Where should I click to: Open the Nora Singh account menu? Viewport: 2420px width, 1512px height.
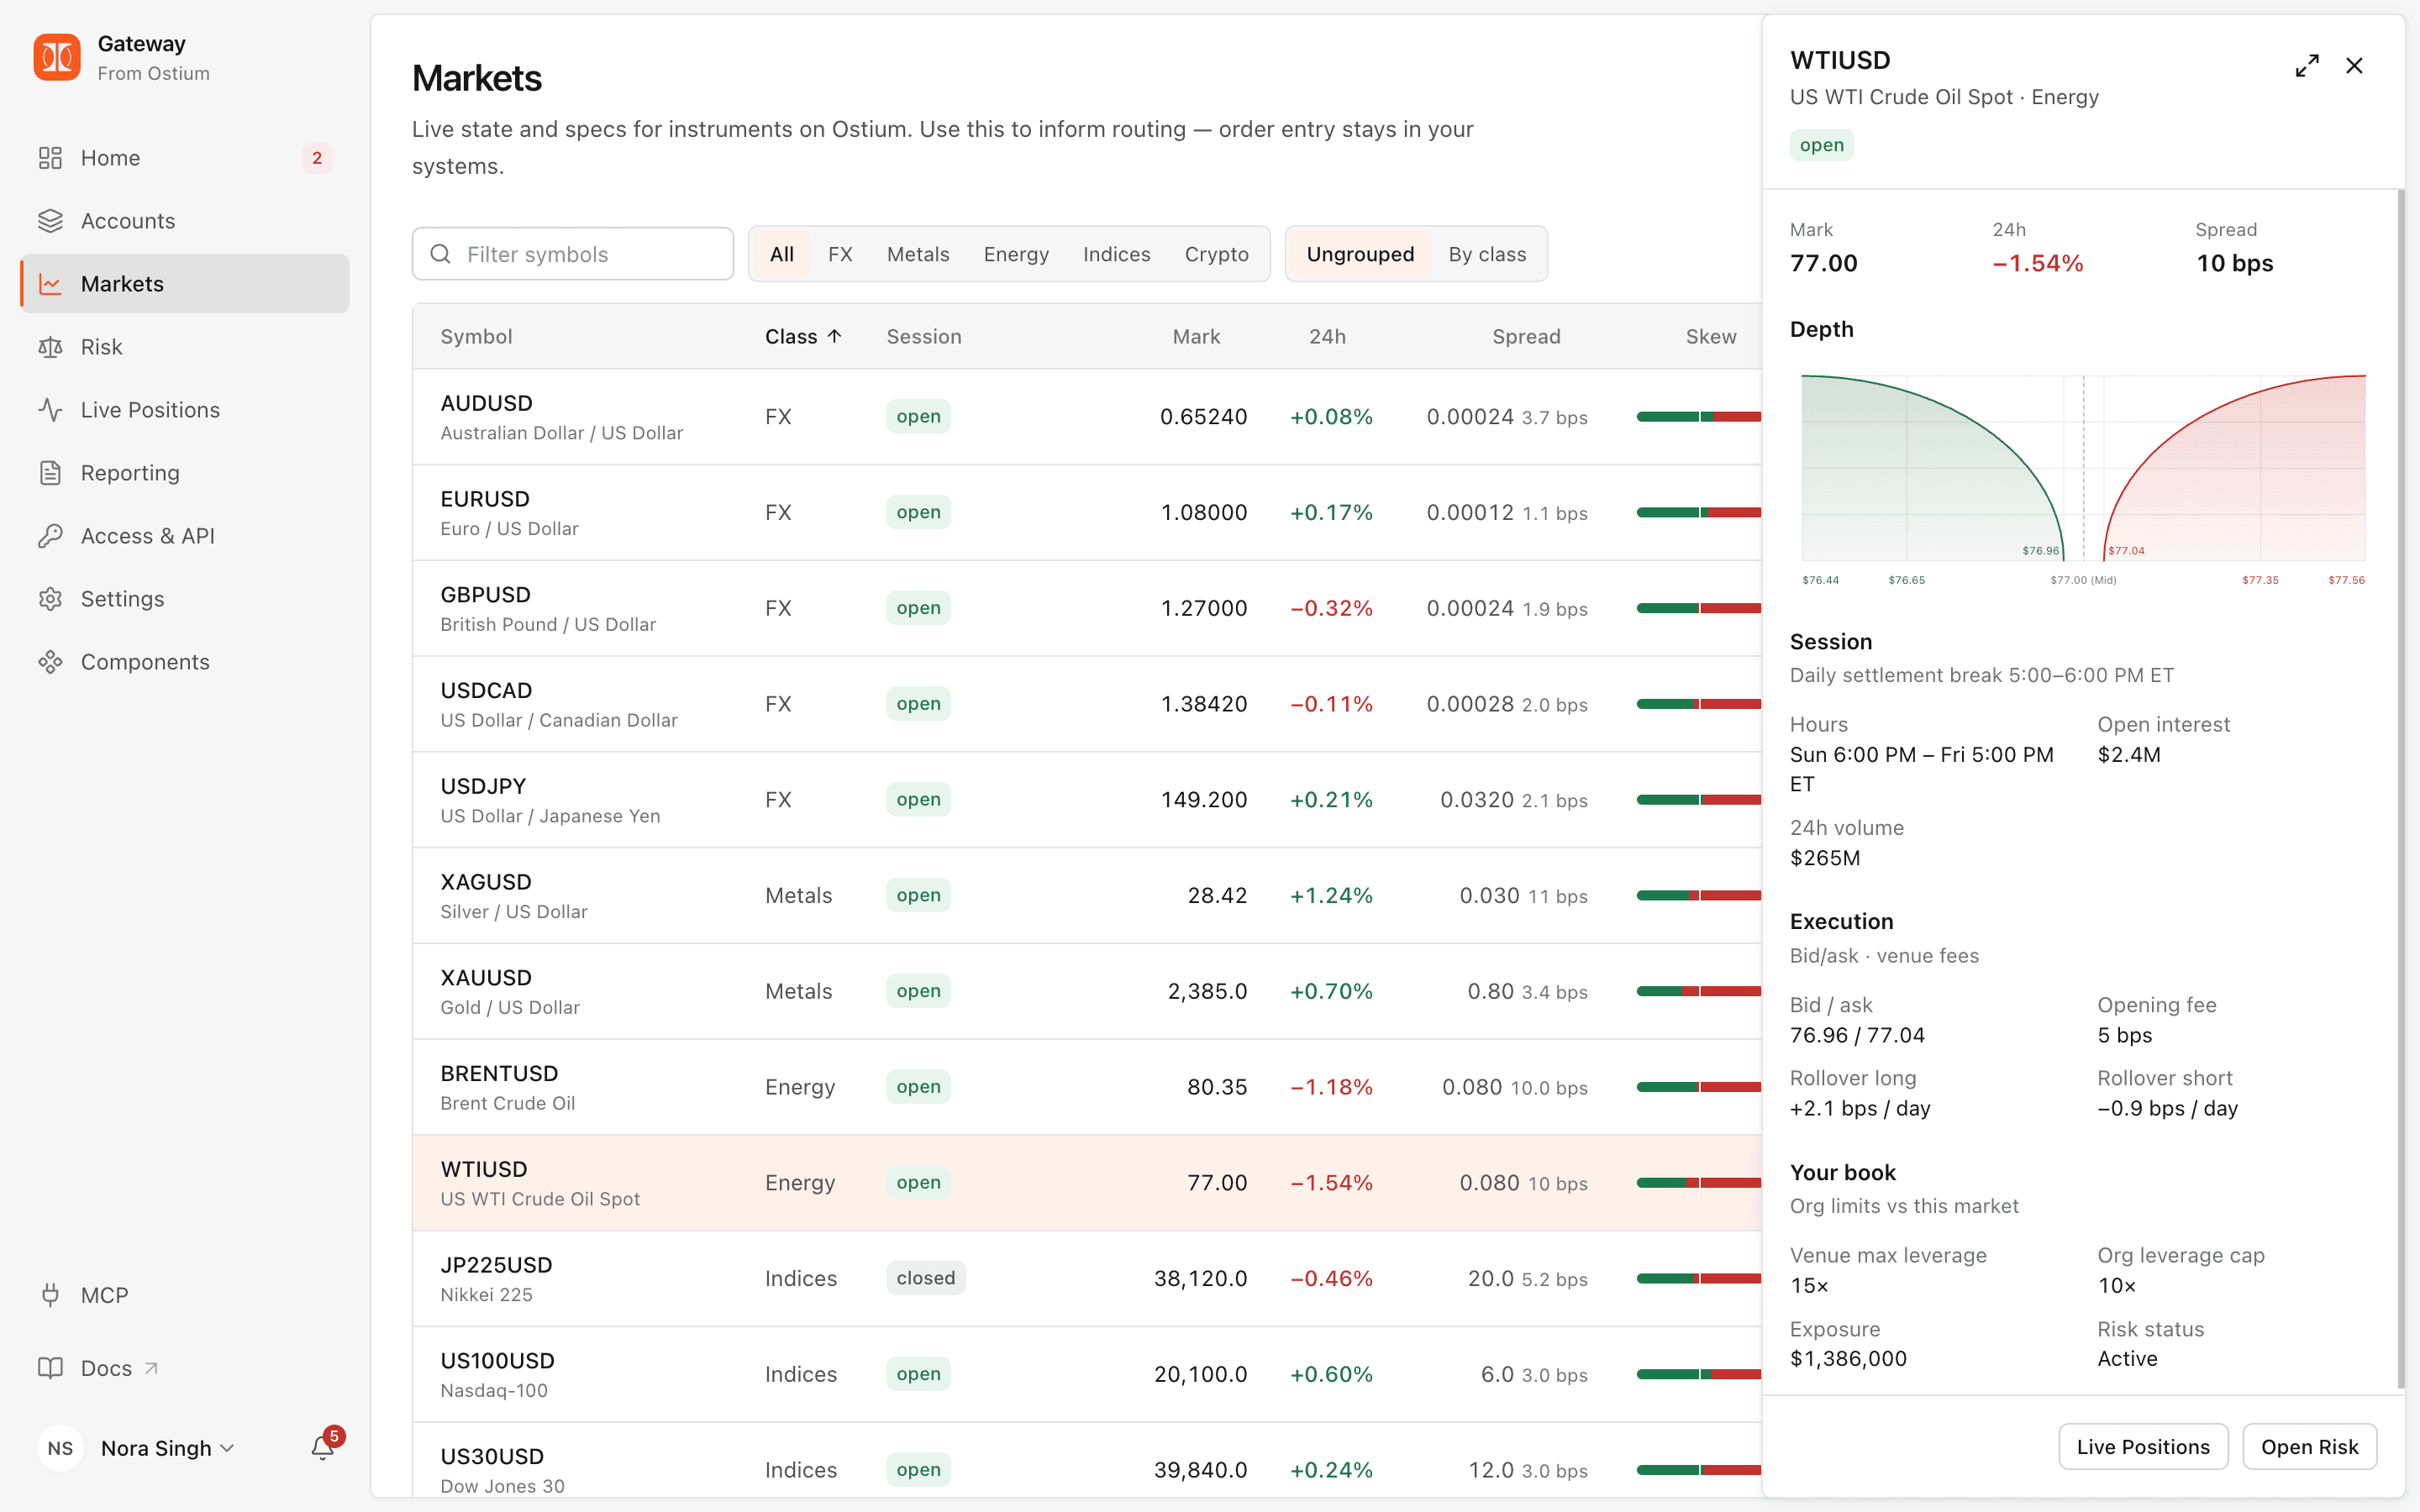pyautogui.click(x=167, y=1448)
